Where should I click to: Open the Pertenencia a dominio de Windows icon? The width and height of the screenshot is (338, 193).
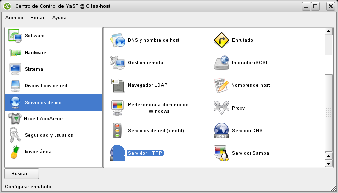tap(117, 108)
